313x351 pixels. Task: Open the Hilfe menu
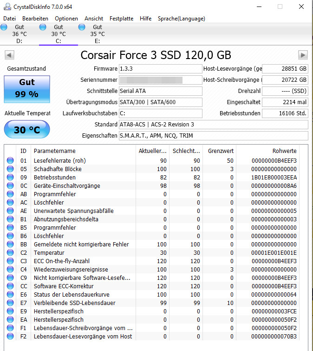coord(145,19)
